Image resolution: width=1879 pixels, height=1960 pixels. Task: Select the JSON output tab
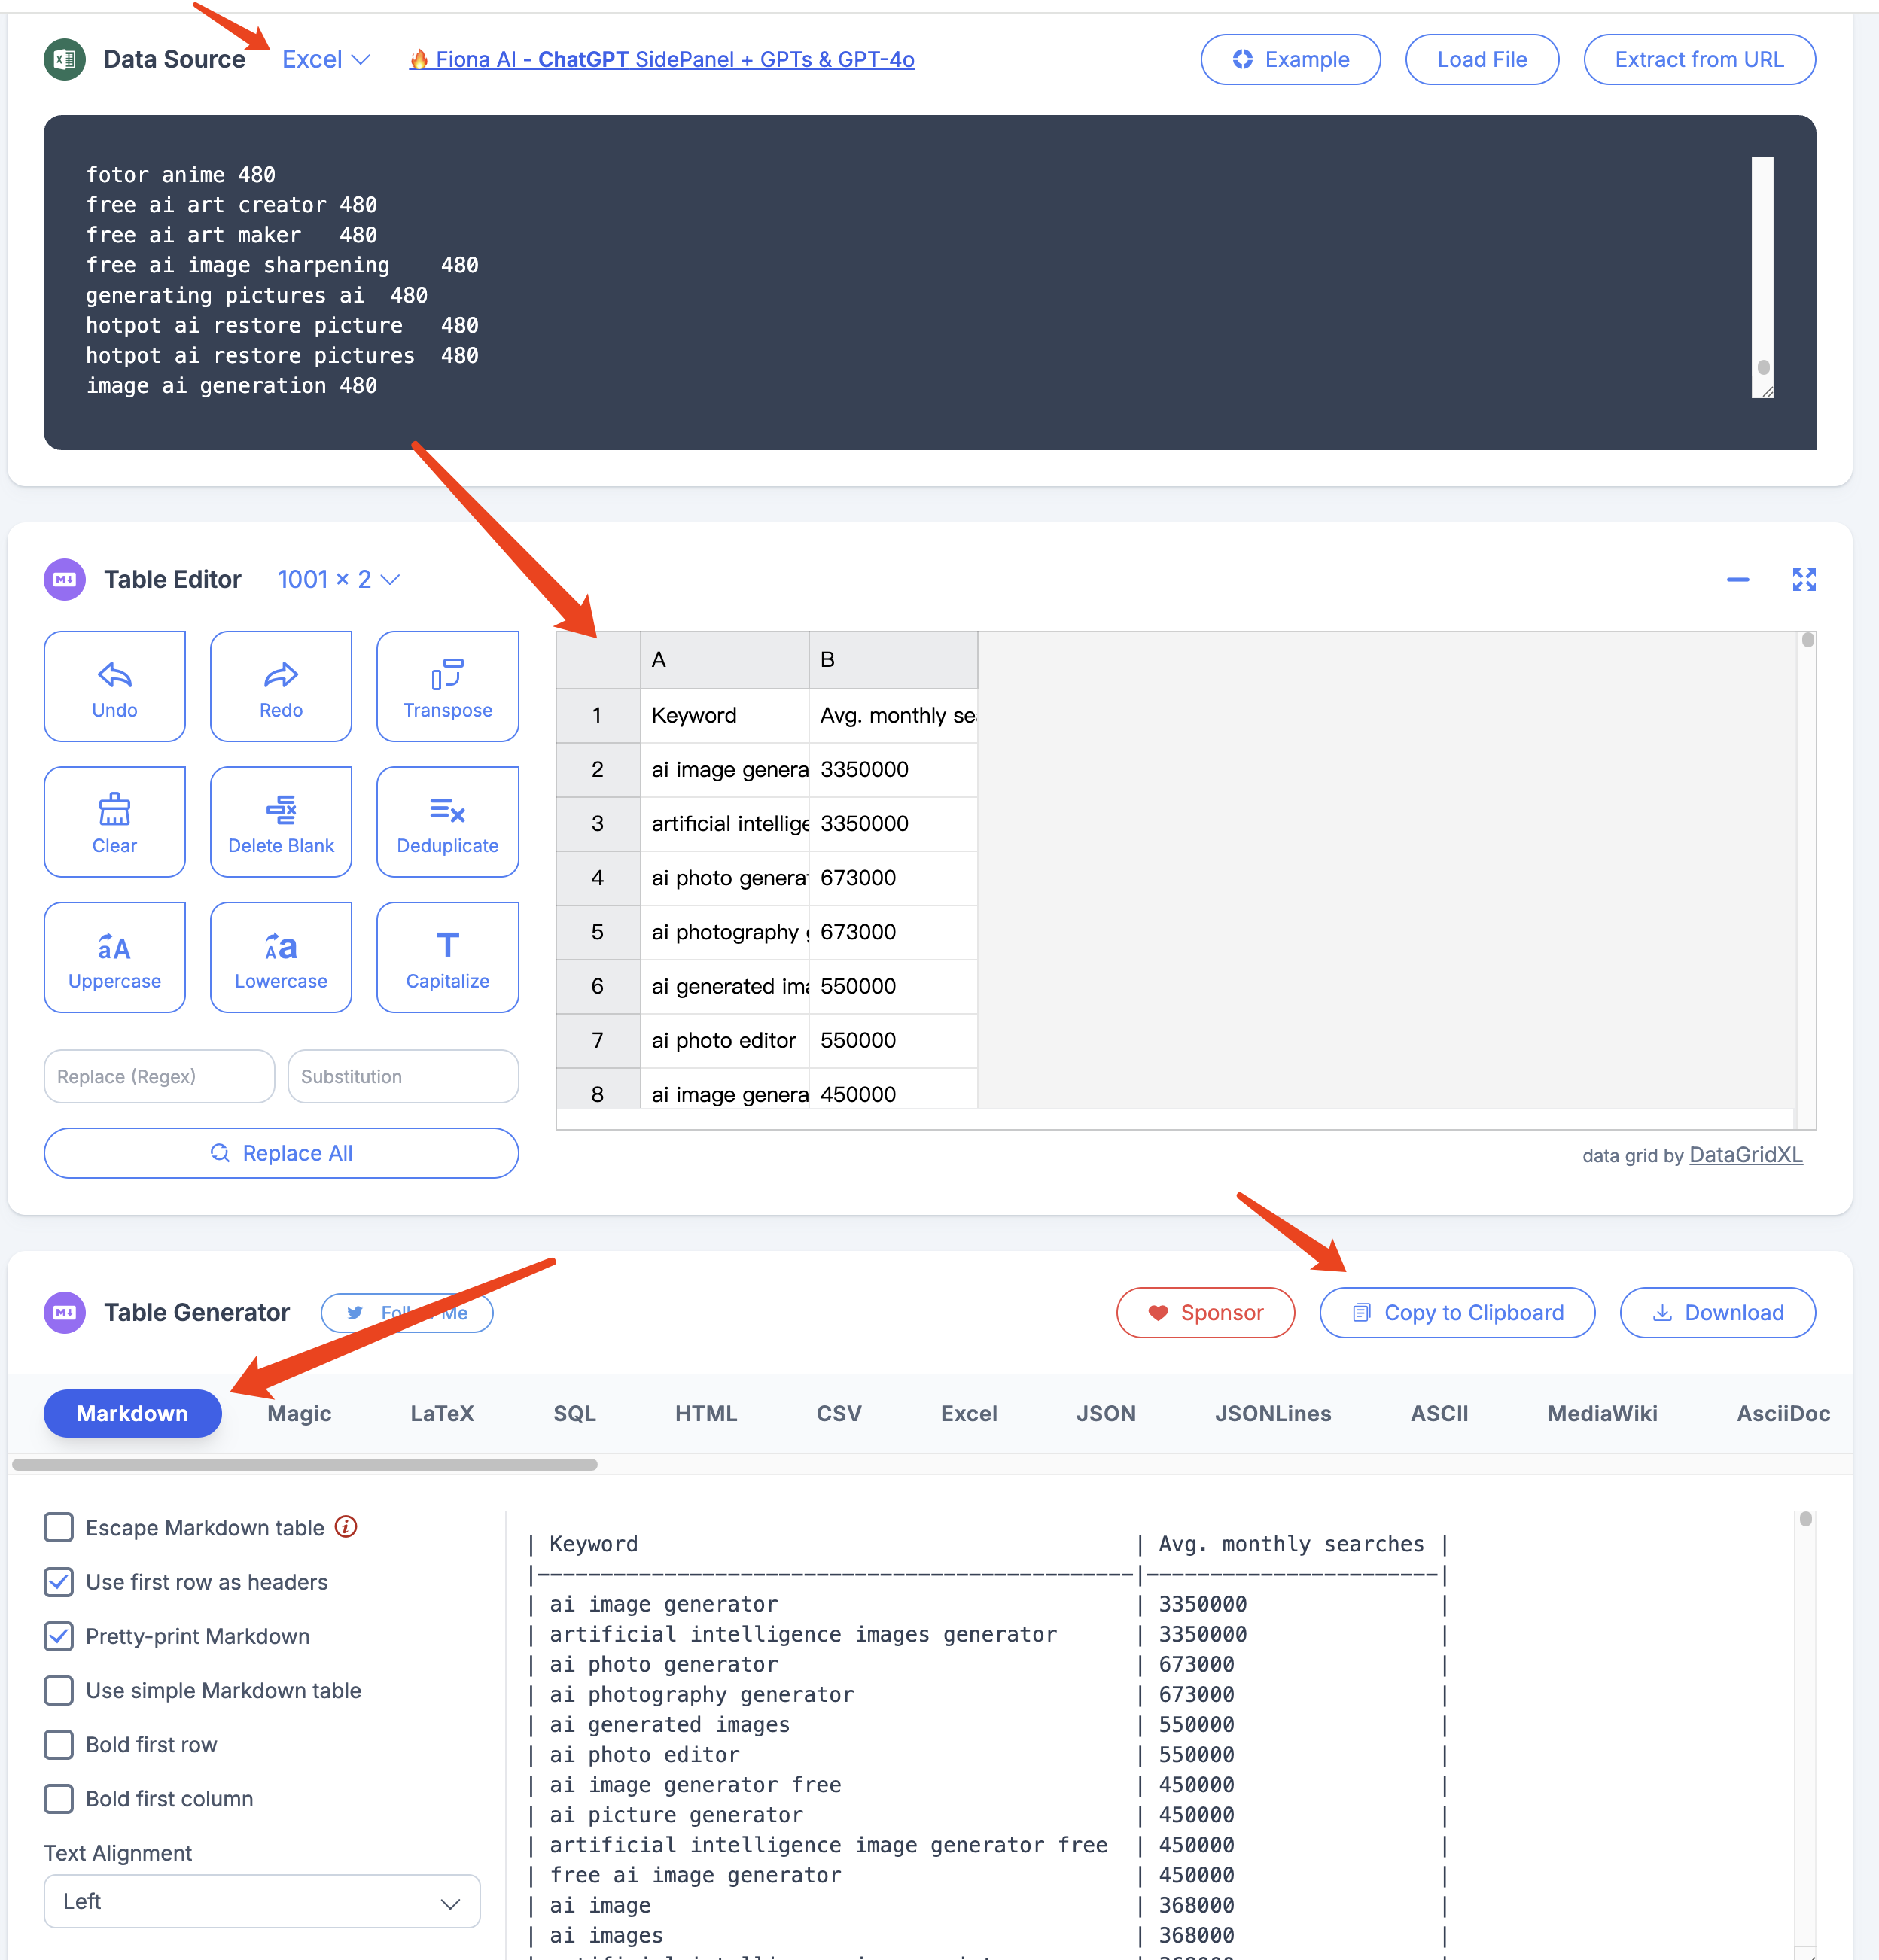tap(1106, 1413)
